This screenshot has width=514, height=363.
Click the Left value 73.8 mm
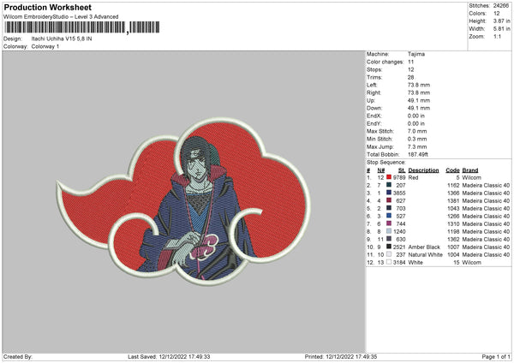point(419,85)
